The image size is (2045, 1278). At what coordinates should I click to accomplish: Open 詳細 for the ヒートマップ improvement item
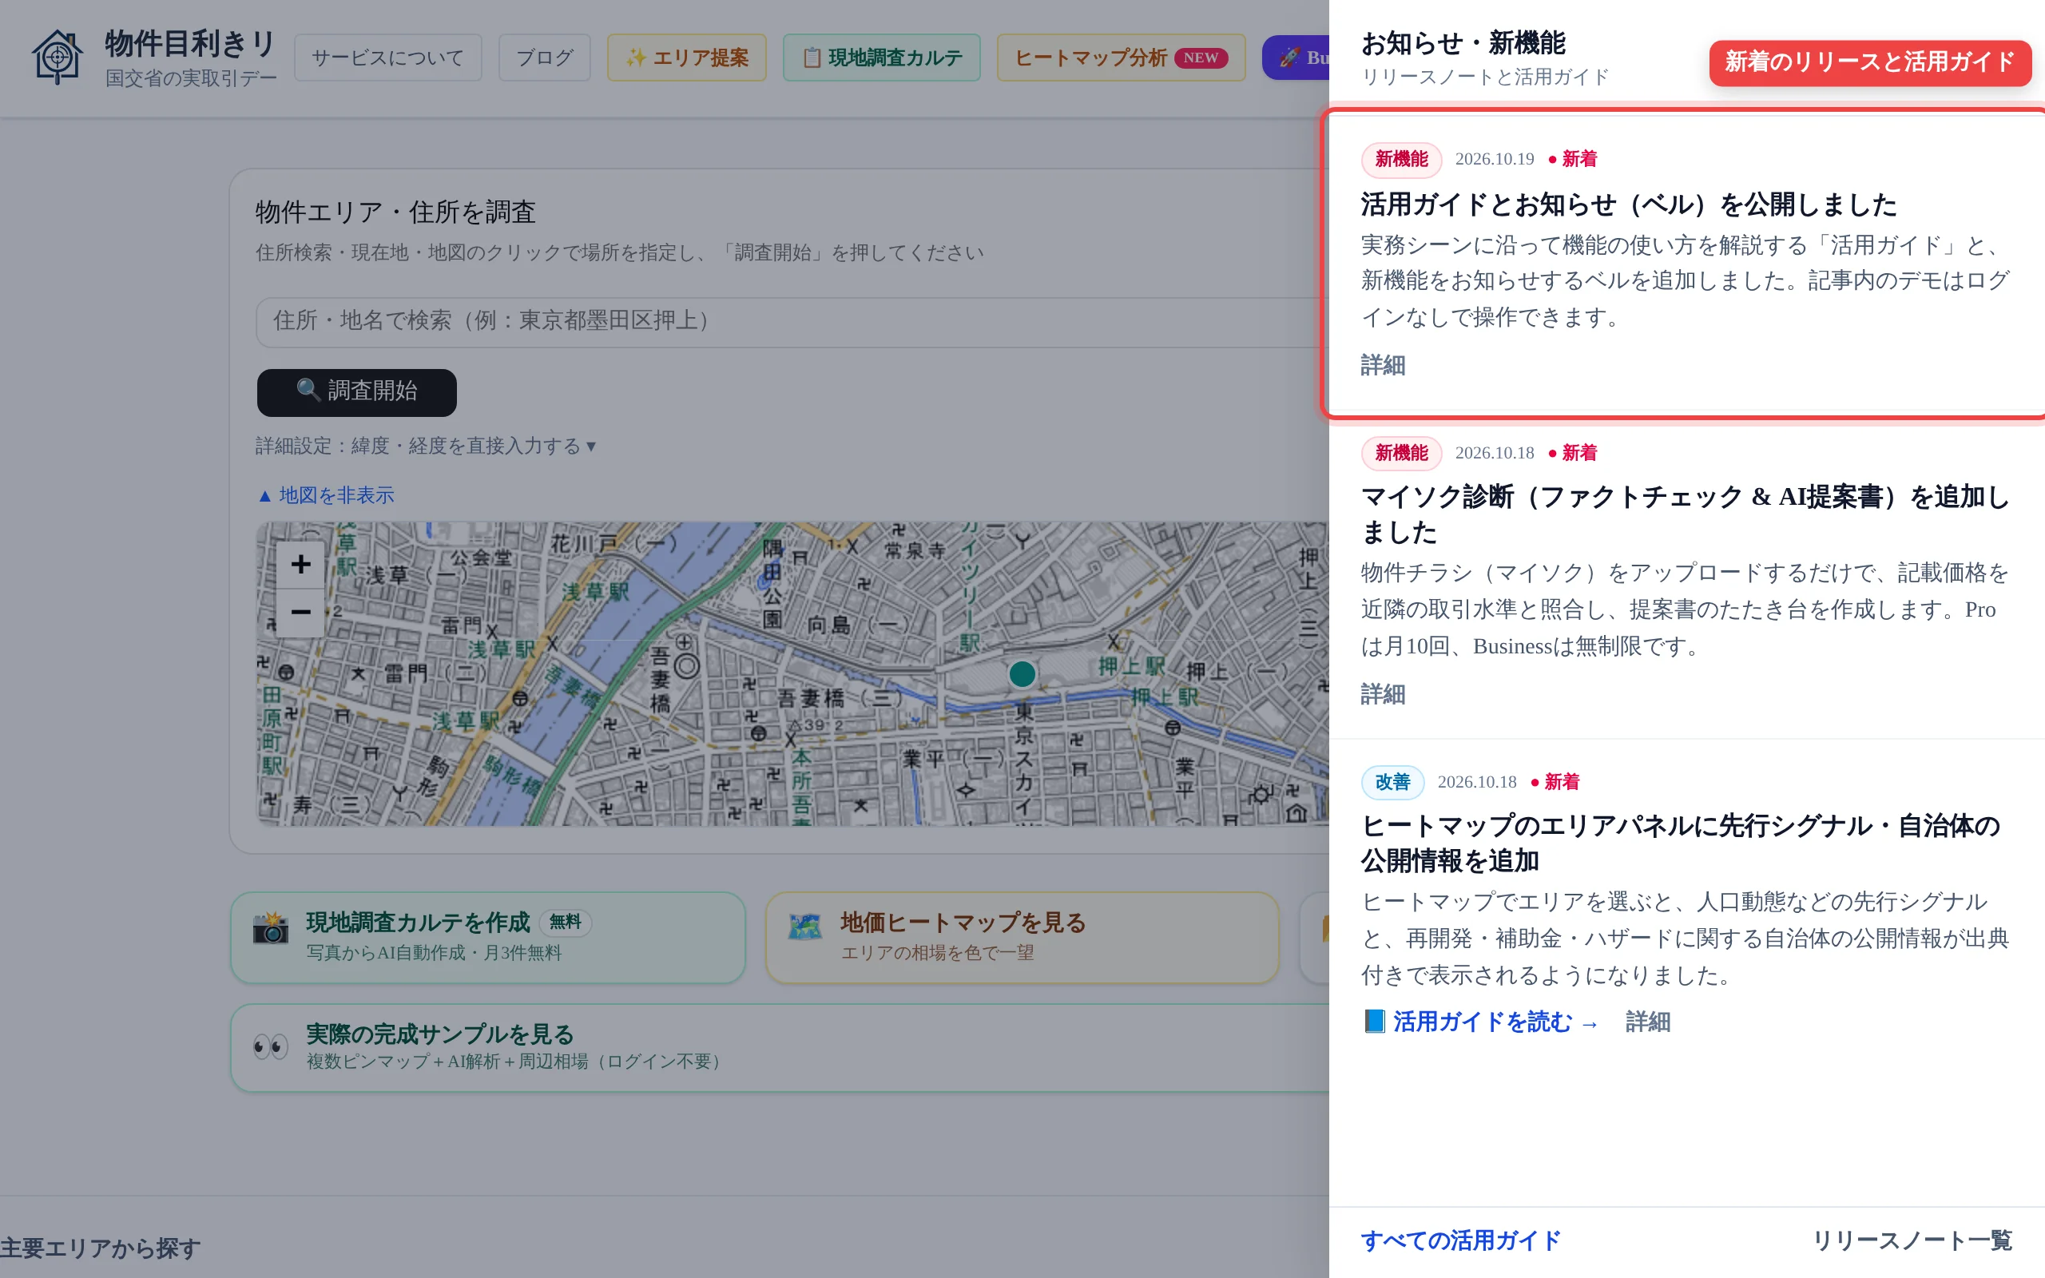pyautogui.click(x=1648, y=1022)
